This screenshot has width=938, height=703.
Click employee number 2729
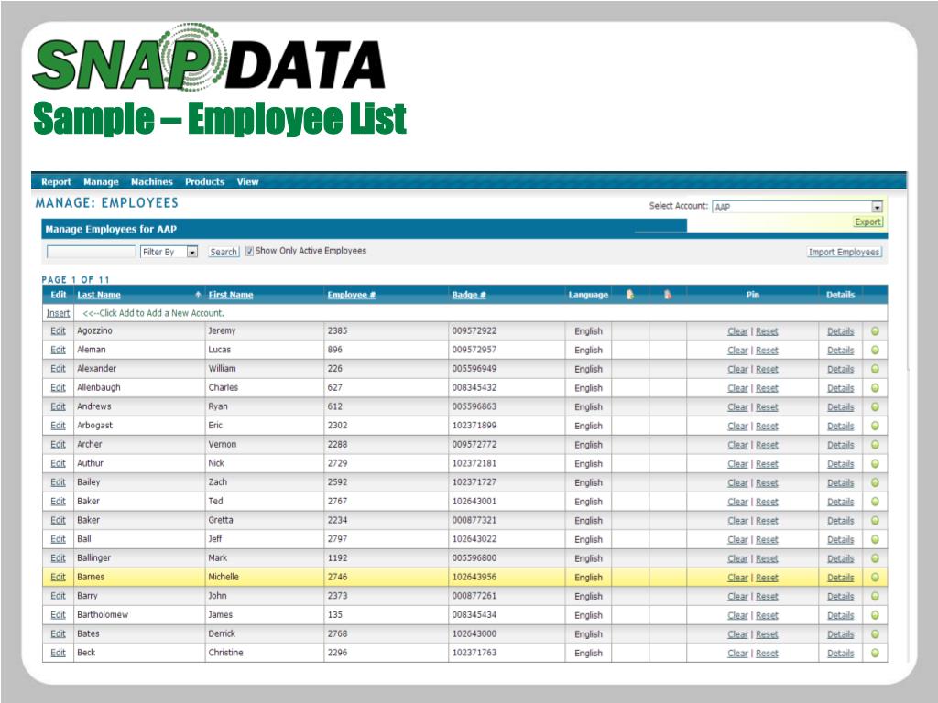337,463
